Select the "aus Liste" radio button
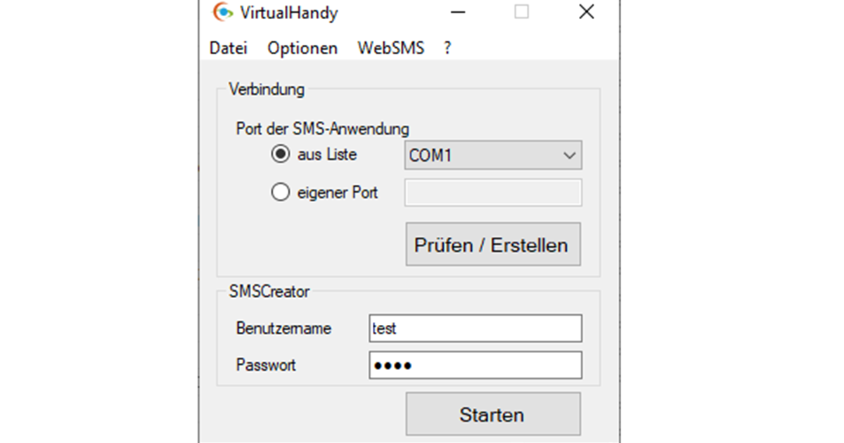The width and height of the screenshot is (844, 443). (280, 155)
